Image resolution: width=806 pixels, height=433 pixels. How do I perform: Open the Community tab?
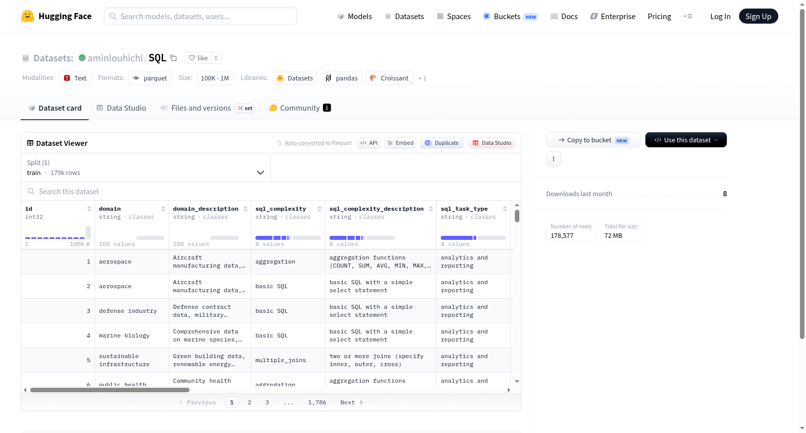pyautogui.click(x=300, y=108)
